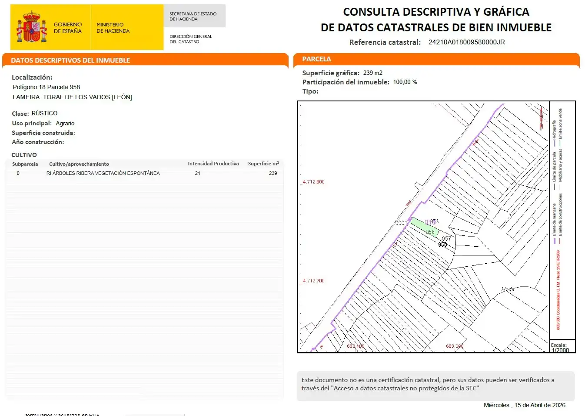Click the UTM Huso 29 ETRS89 coordinates note
The image size is (585, 416).
[x=558, y=290]
